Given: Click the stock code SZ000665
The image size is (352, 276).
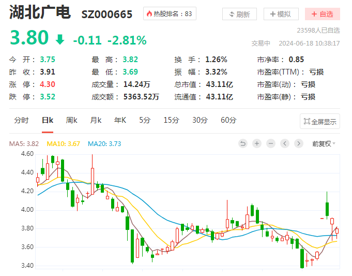Looking at the screenshot, I should click(107, 14).
